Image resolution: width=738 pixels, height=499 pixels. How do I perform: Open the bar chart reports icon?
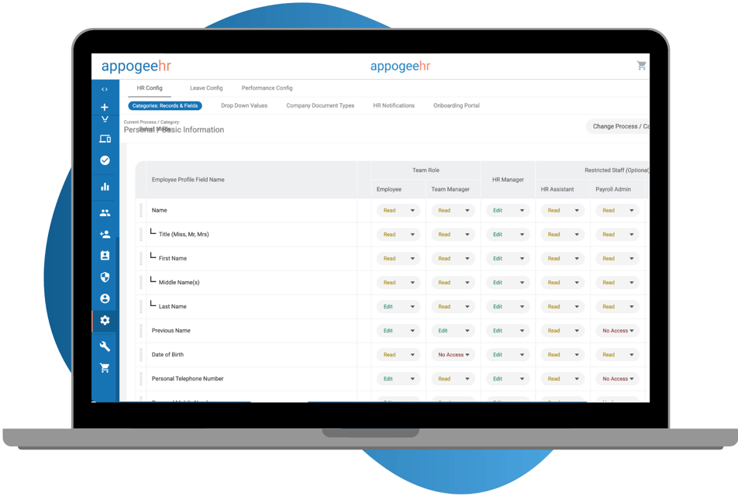105,187
